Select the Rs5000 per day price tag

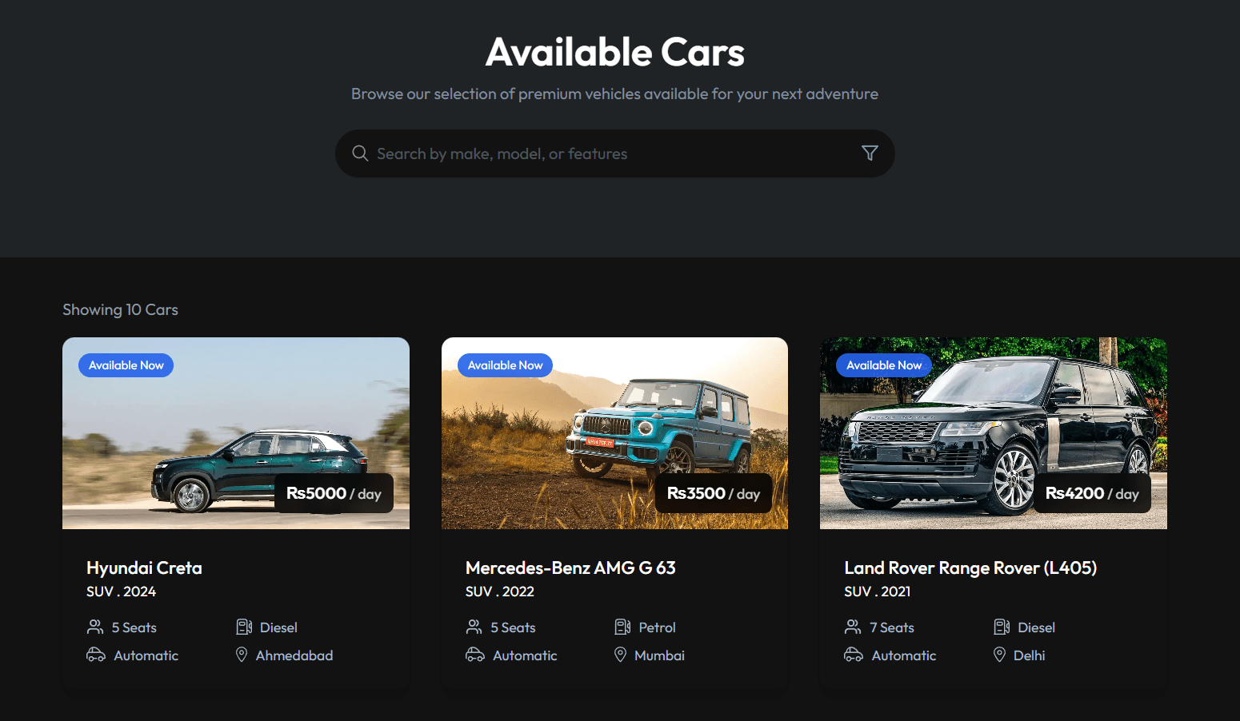[x=333, y=493]
